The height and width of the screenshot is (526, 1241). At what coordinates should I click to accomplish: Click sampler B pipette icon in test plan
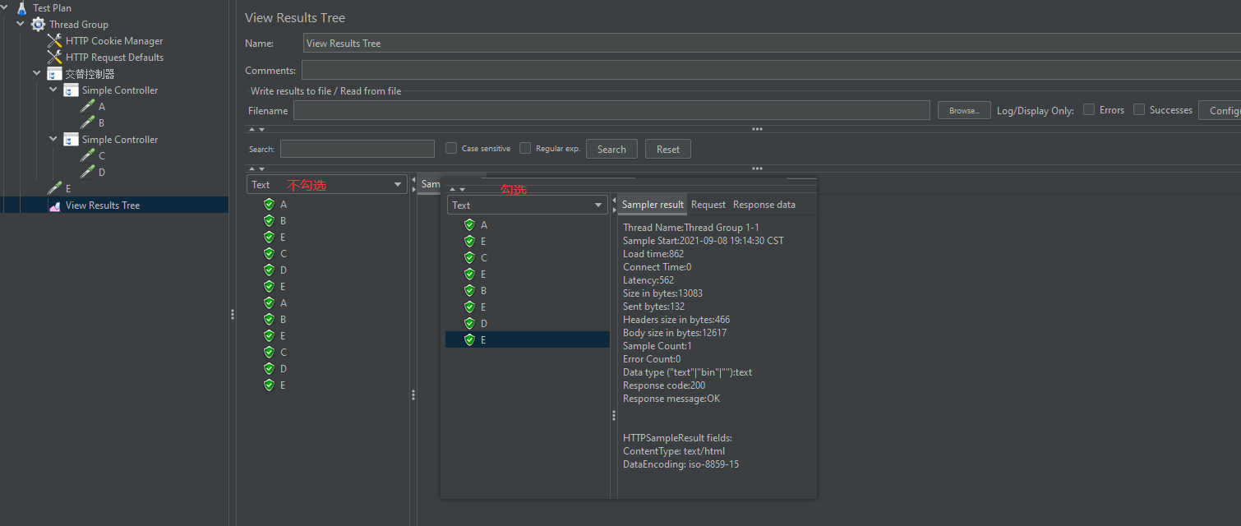[87, 122]
